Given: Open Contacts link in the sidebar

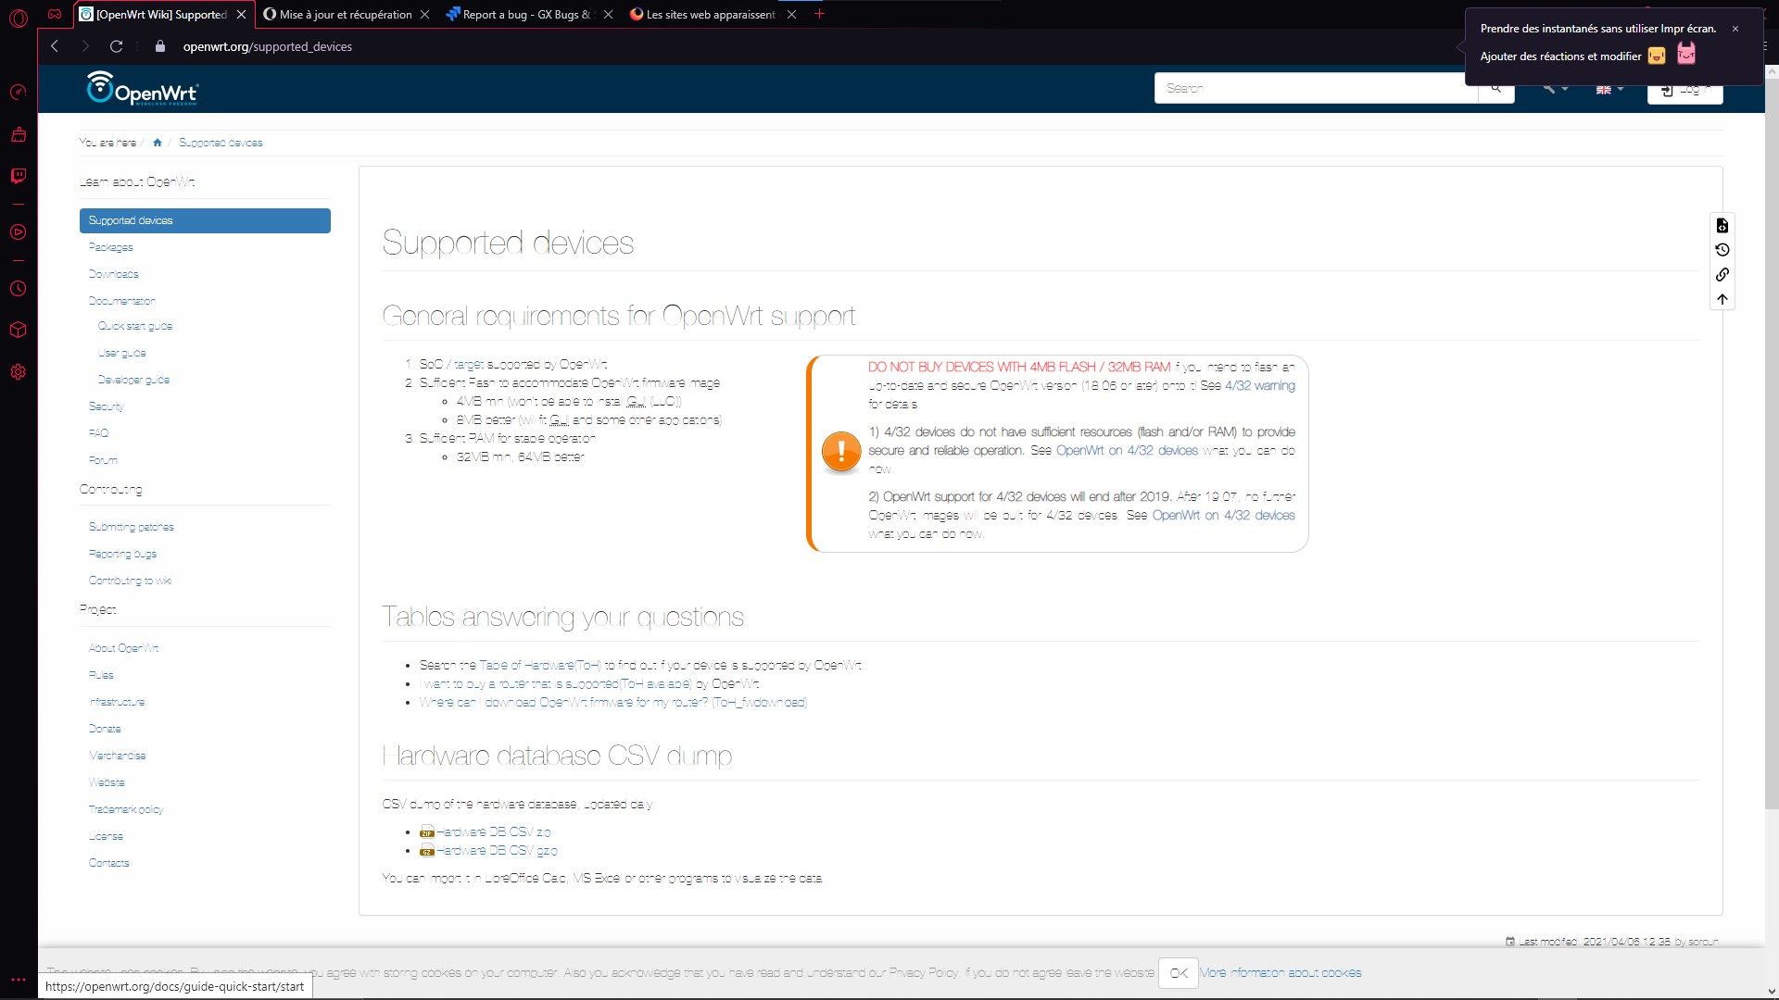Looking at the screenshot, I should tap(108, 863).
